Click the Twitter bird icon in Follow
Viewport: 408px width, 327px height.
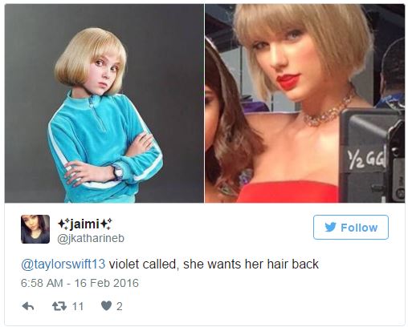pyautogui.click(x=330, y=228)
